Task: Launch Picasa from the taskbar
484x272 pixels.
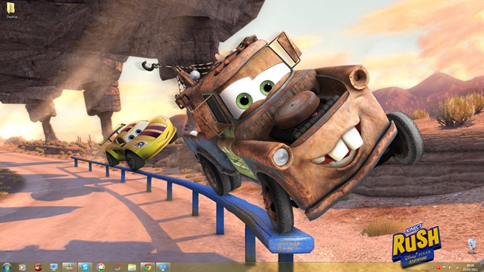Action: pos(101,267)
